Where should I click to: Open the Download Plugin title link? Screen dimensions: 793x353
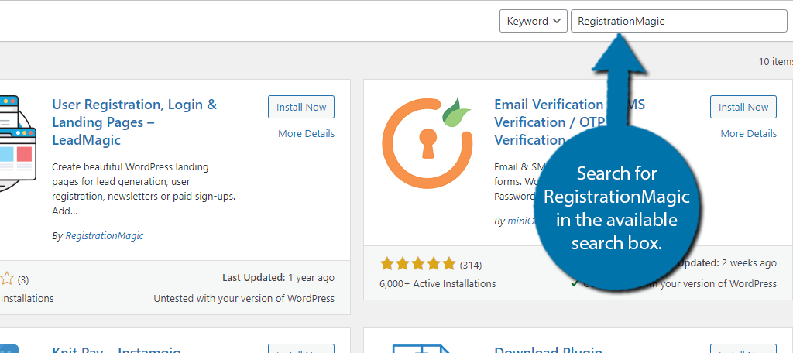tap(548, 349)
